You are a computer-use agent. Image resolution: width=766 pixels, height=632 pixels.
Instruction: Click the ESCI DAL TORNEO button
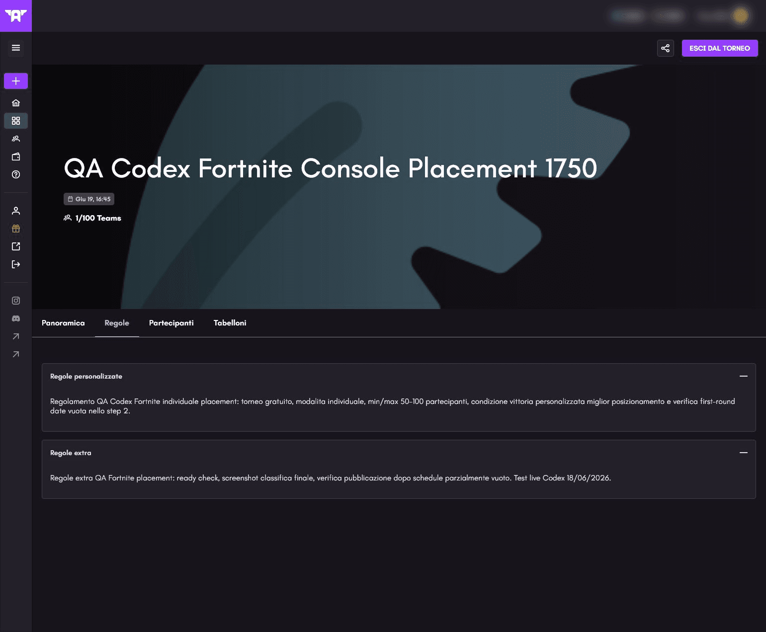(x=720, y=48)
